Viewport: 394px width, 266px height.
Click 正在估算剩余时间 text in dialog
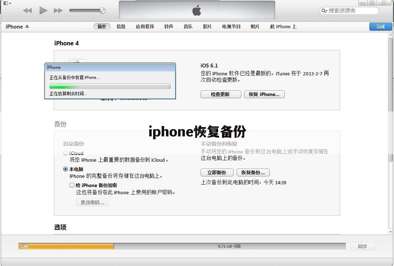[x=68, y=94]
